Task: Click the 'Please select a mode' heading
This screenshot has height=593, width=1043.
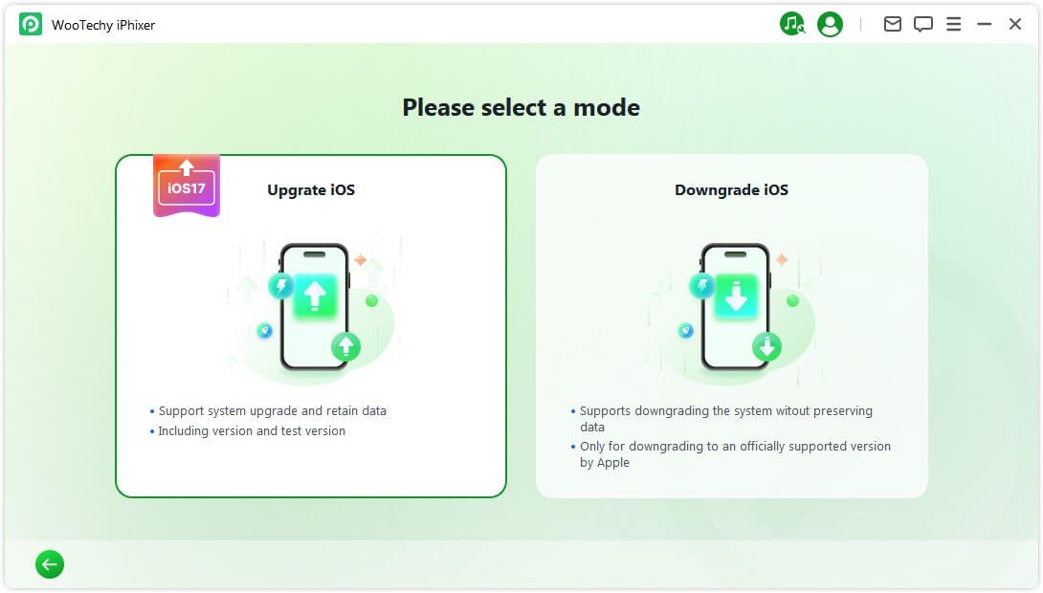Action: (x=521, y=107)
